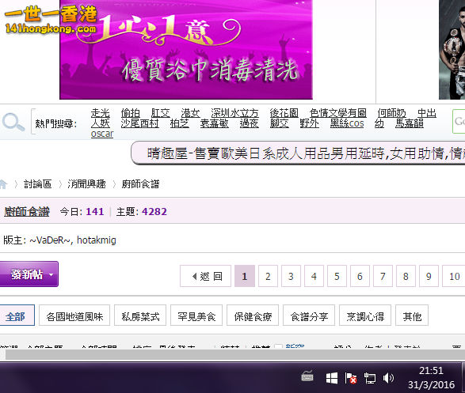465x393 pixels.
Task: Open the touch keyboard tray icon
Action: (x=307, y=376)
